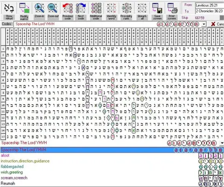The height and width of the screenshot is (187, 224).
Task: Click the From field Leviticus 25:21
Action: coord(210,5)
